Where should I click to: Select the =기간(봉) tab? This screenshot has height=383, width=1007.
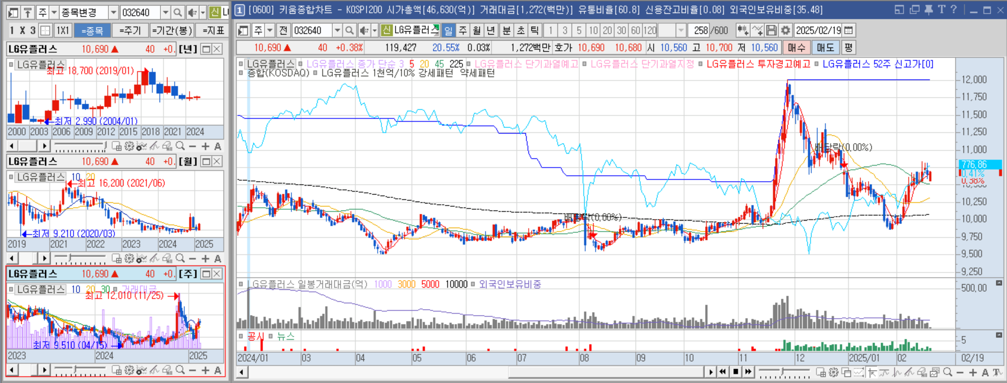click(x=172, y=30)
